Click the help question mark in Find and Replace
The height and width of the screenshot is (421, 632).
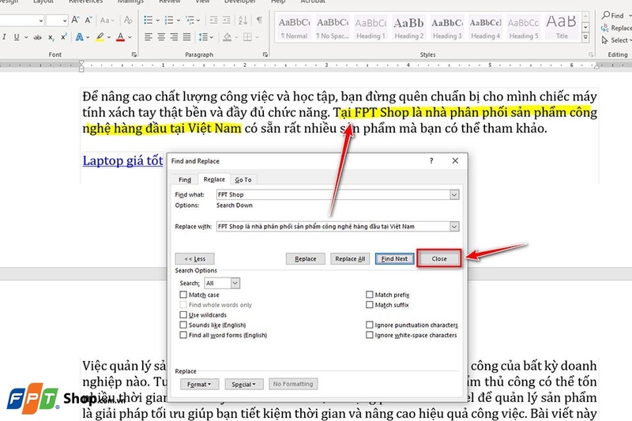(x=431, y=161)
